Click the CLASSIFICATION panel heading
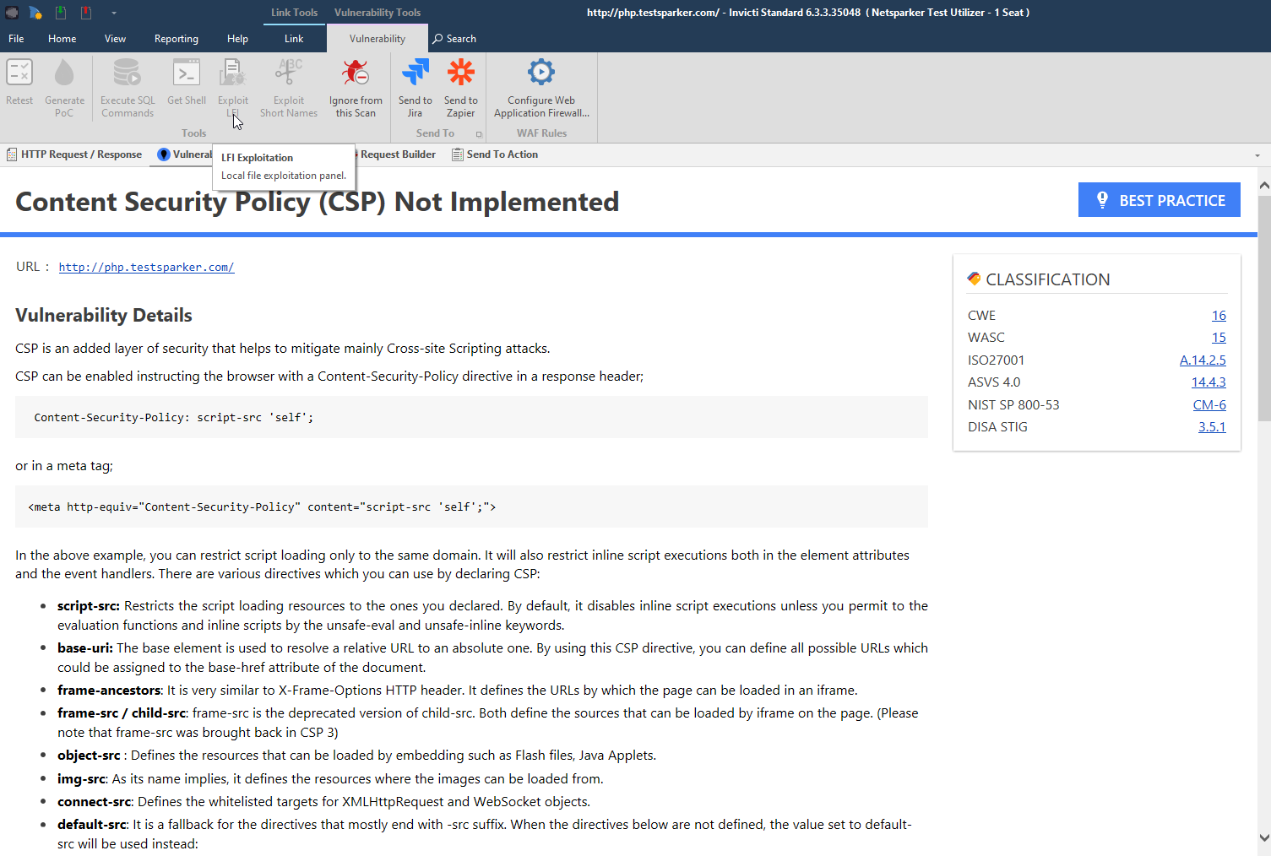Screen dimensions: 1271x856 coord(1047,279)
